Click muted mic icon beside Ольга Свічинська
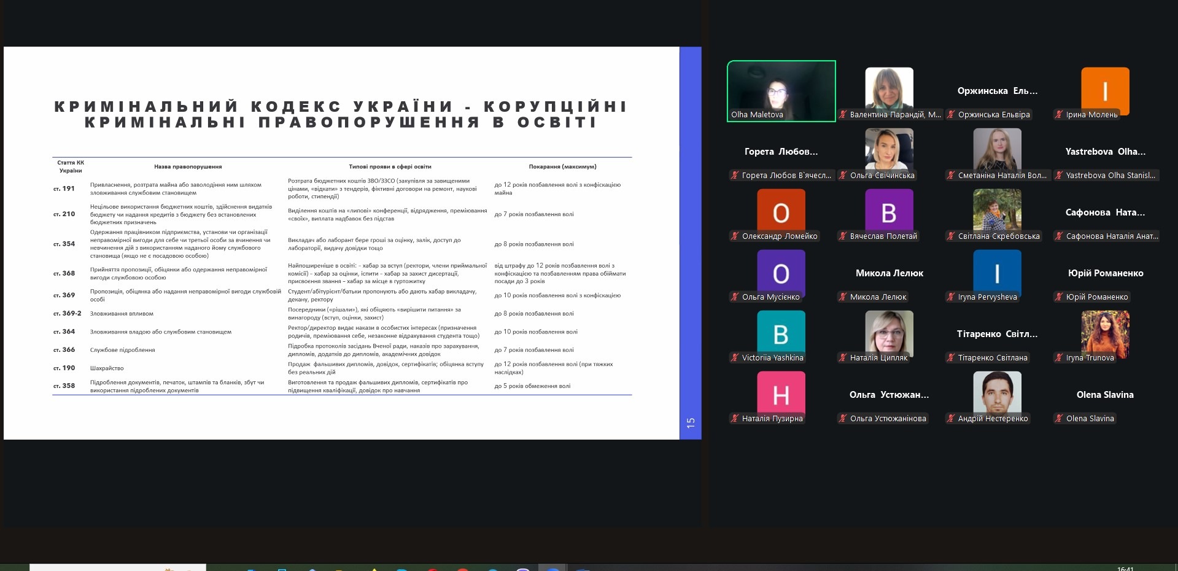The image size is (1178, 571). click(843, 176)
